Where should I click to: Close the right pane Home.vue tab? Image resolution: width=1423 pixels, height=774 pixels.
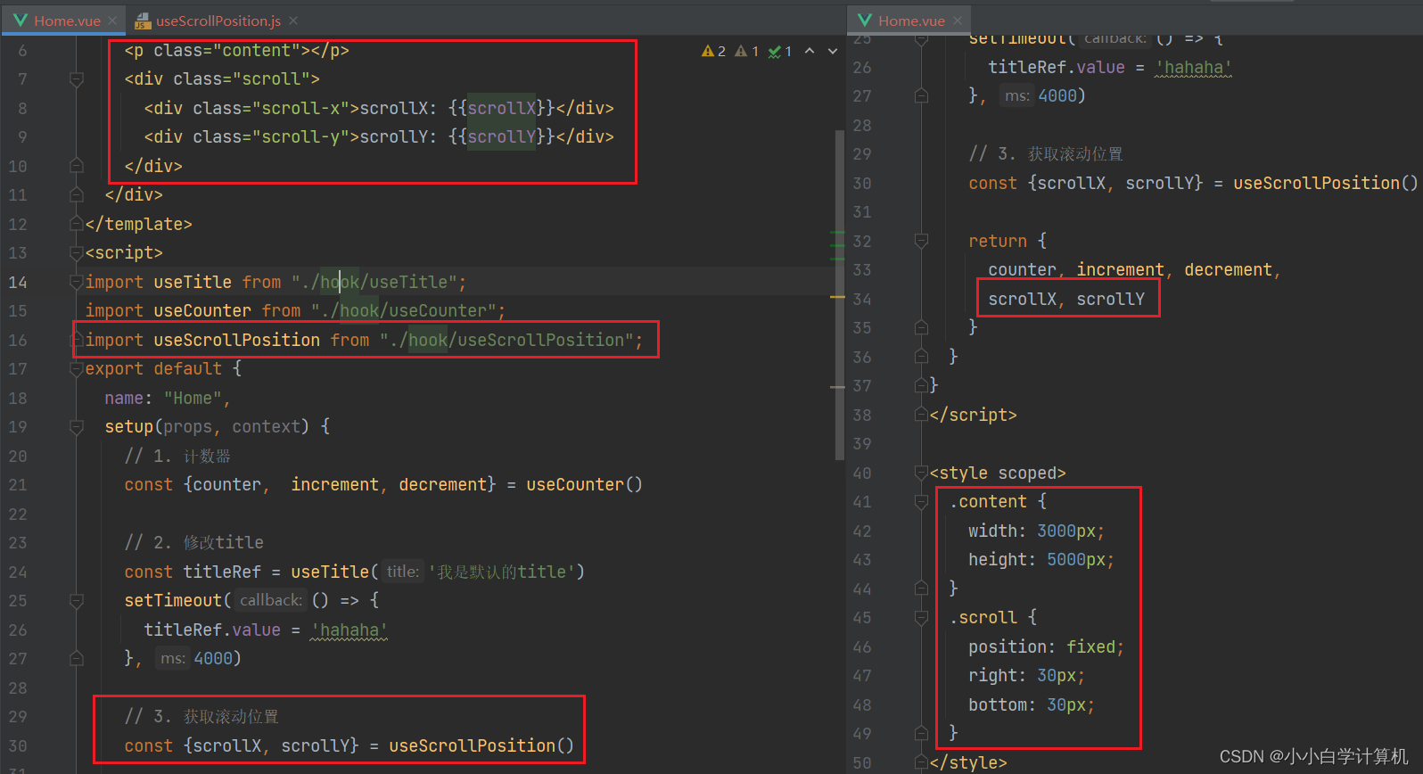click(957, 21)
